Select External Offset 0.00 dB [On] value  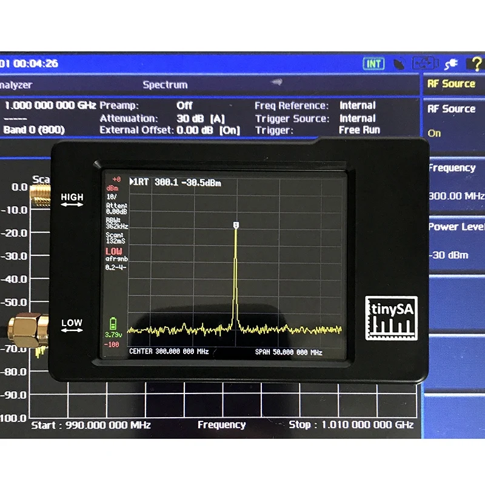(209, 130)
